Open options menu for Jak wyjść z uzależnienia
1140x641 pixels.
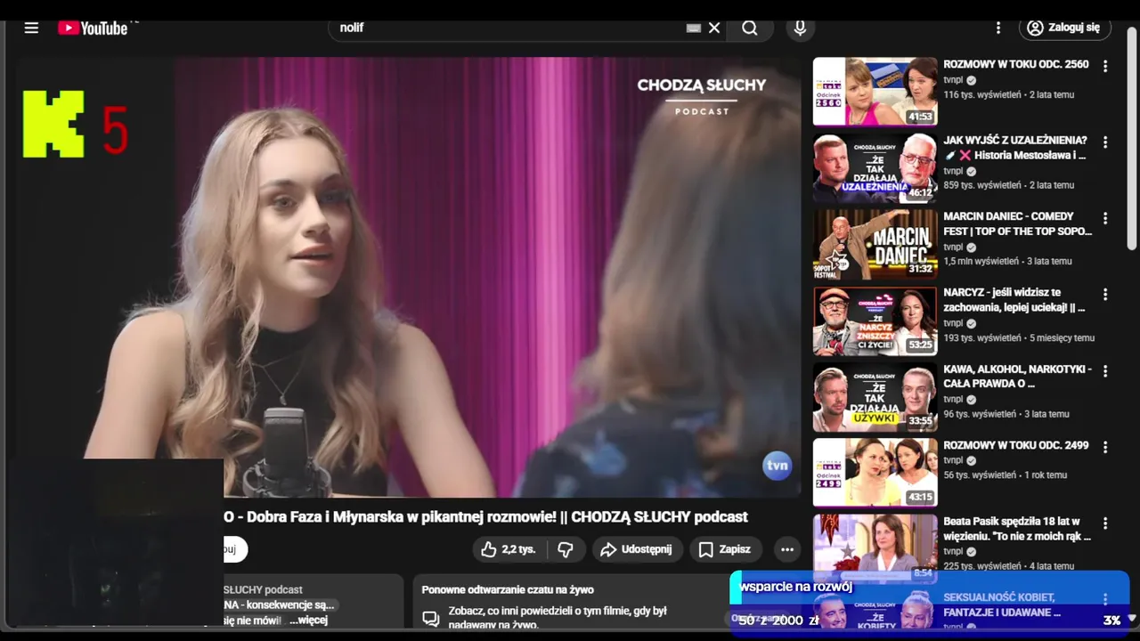[1105, 142]
